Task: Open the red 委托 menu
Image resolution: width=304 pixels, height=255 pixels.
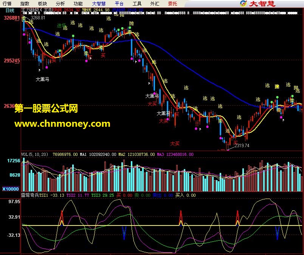Action: coord(172,3)
